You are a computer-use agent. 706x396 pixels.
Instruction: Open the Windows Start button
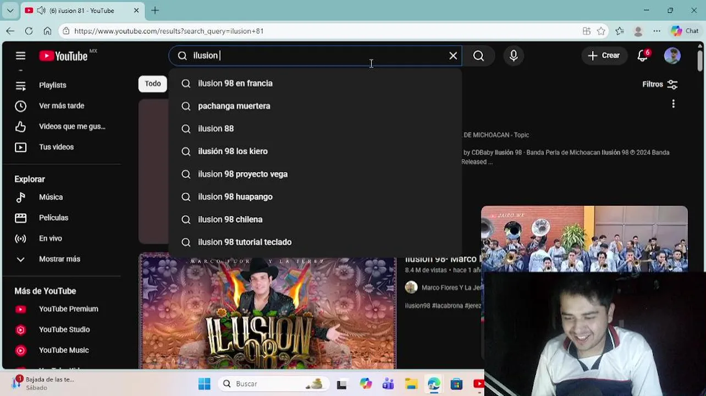pos(204,384)
